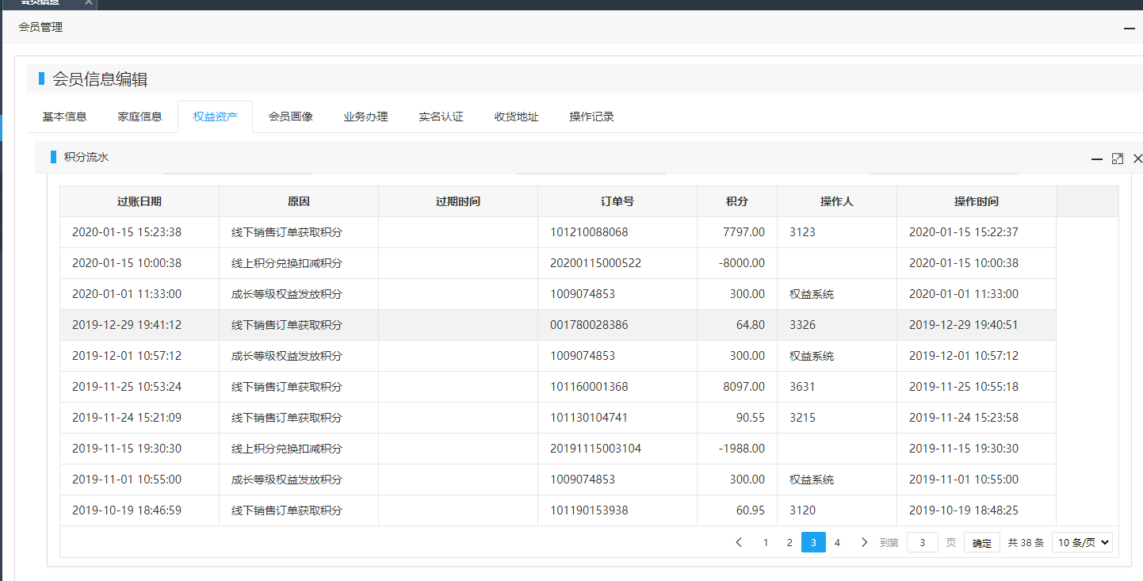Screen dimensions: 1143x581
Task: Click the previous page arrow in pagination
Action: click(739, 543)
